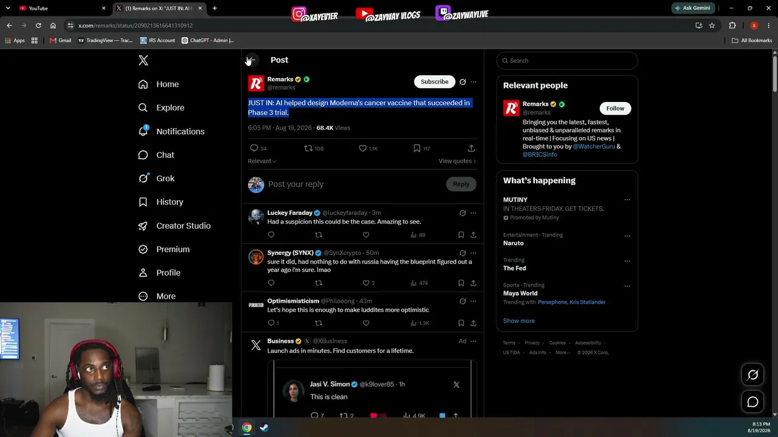Open a new browser tab
Screen dimensions: 778x437
[215, 8]
